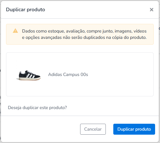This screenshot has width=160, height=143.
Task: Confirm with the blue Duplicar produto button
Action: (134, 129)
